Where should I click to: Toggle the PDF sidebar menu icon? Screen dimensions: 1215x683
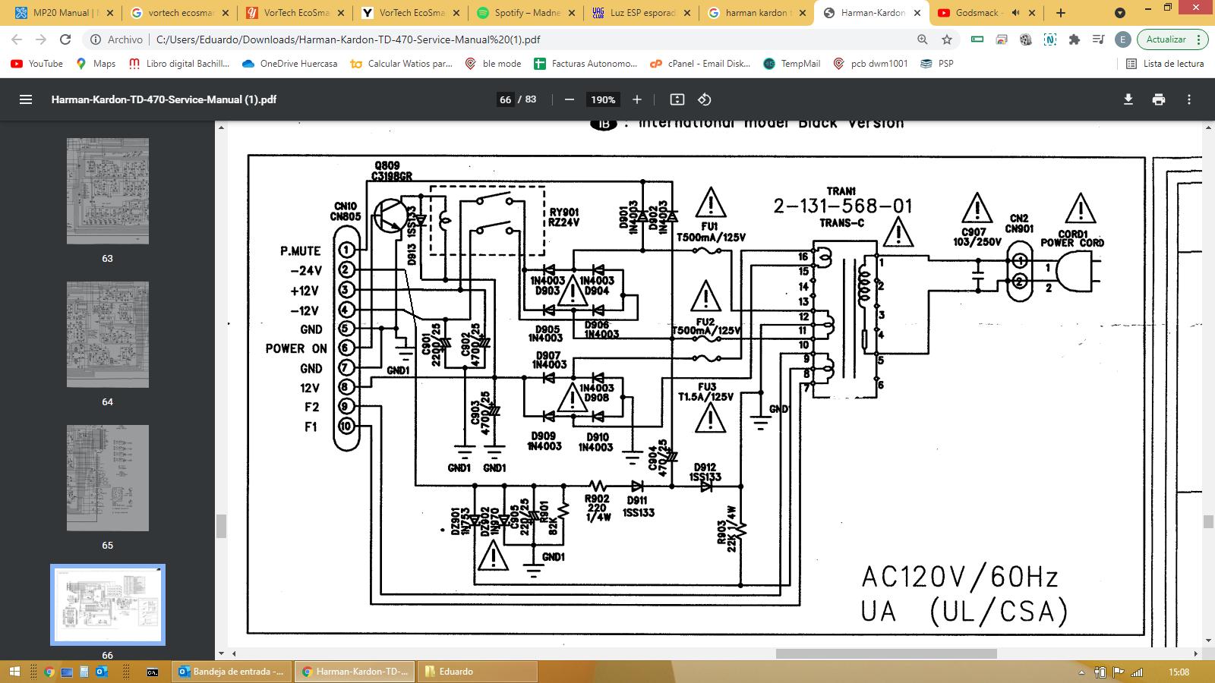pyautogui.click(x=26, y=99)
